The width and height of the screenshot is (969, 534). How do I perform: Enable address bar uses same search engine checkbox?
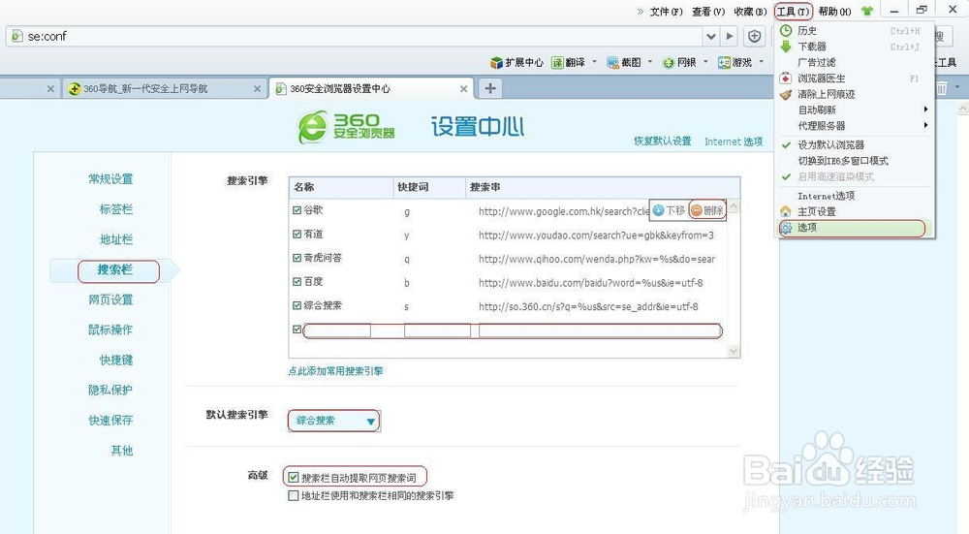pyautogui.click(x=294, y=495)
